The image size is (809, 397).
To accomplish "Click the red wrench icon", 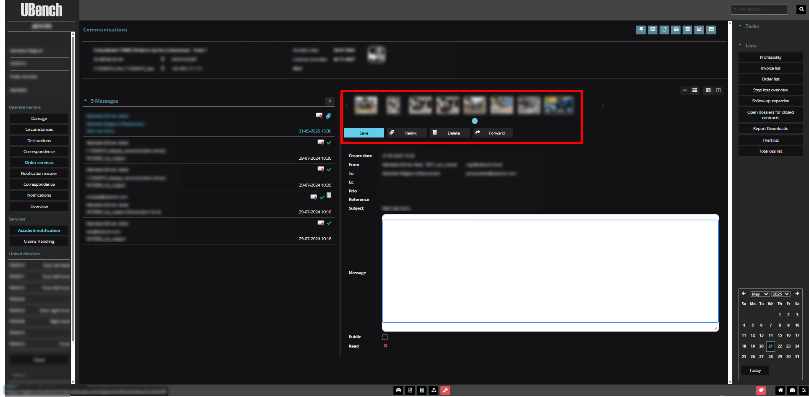I will pyautogui.click(x=445, y=390).
